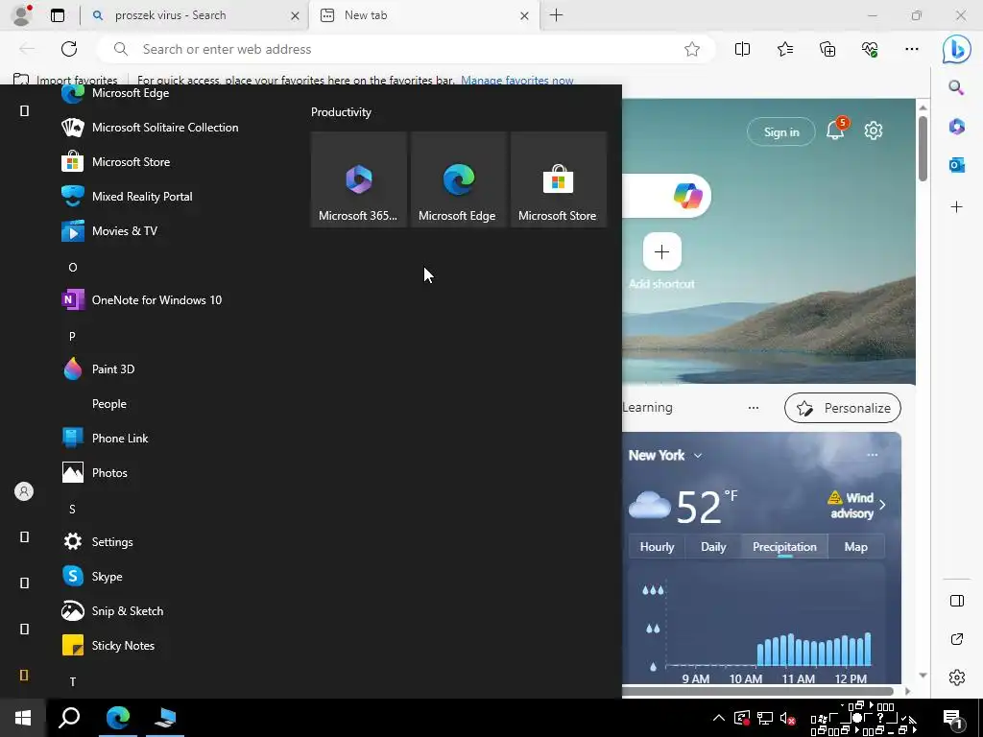Open the Bing Copilot sidebar button
This screenshot has width=983, height=737.
(x=957, y=49)
